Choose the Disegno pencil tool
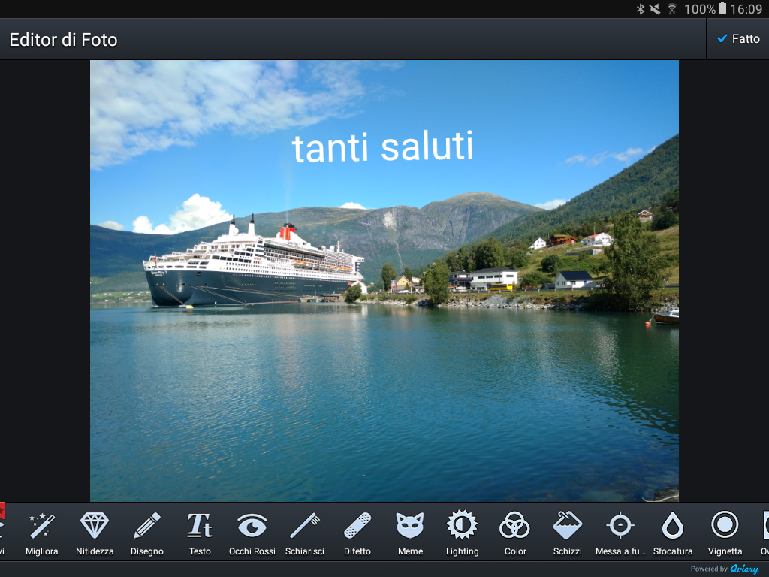The height and width of the screenshot is (577, 769). click(x=146, y=533)
